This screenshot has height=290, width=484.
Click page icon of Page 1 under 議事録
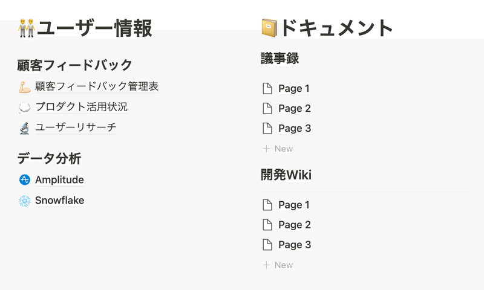pyautogui.click(x=267, y=88)
